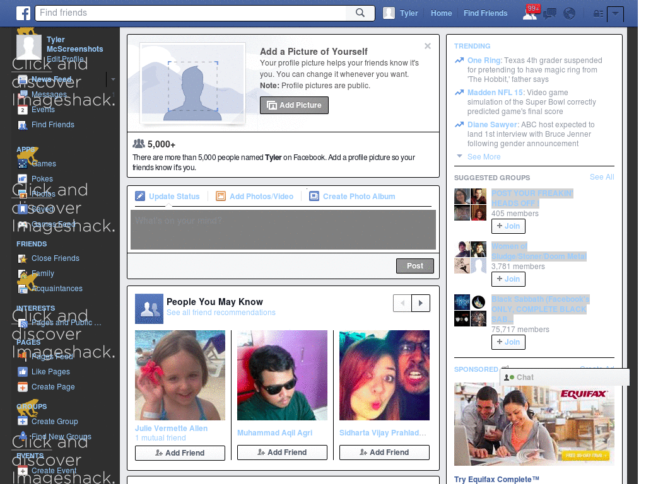The height and width of the screenshot is (484, 646).
Task: Open Find Friends in the top bar
Action: 485,13
